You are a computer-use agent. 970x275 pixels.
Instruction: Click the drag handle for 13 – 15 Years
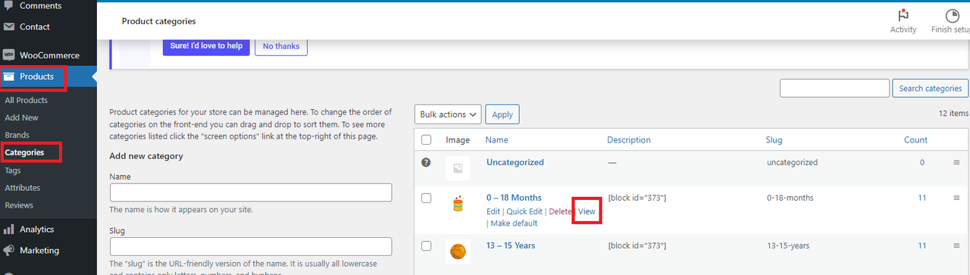point(956,245)
